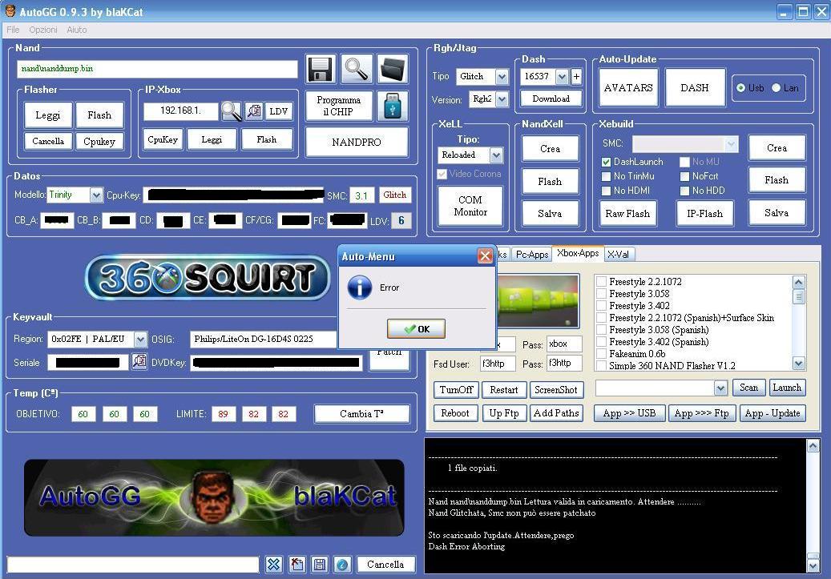The width and height of the screenshot is (831, 579).
Task: Click the black folder icon in Nand panel
Action: (392, 69)
